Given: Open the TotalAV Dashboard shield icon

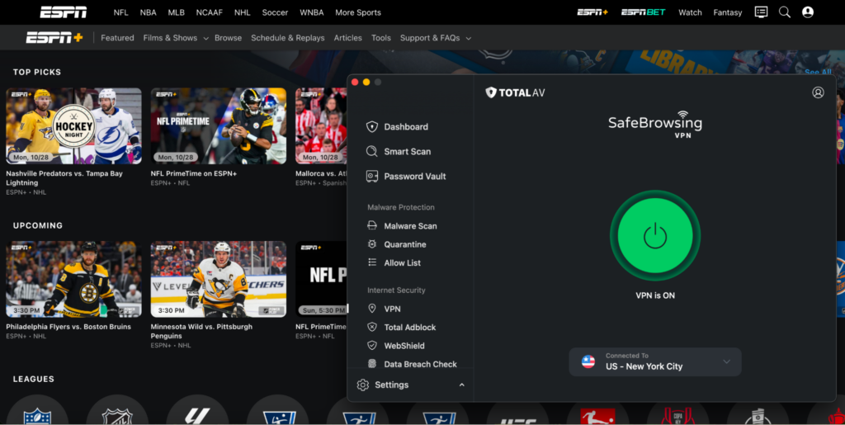Looking at the screenshot, I should (372, 126).
